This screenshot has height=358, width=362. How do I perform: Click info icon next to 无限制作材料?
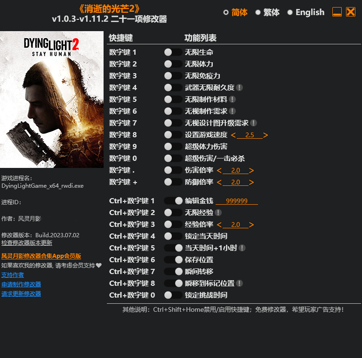tap(232, 100)
